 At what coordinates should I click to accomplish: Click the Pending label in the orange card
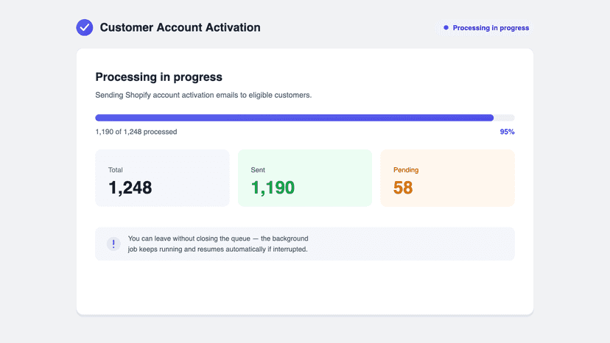pyautogui.click(x=406, y=170)
